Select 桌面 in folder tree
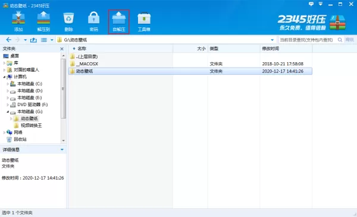 pos(14,56)
